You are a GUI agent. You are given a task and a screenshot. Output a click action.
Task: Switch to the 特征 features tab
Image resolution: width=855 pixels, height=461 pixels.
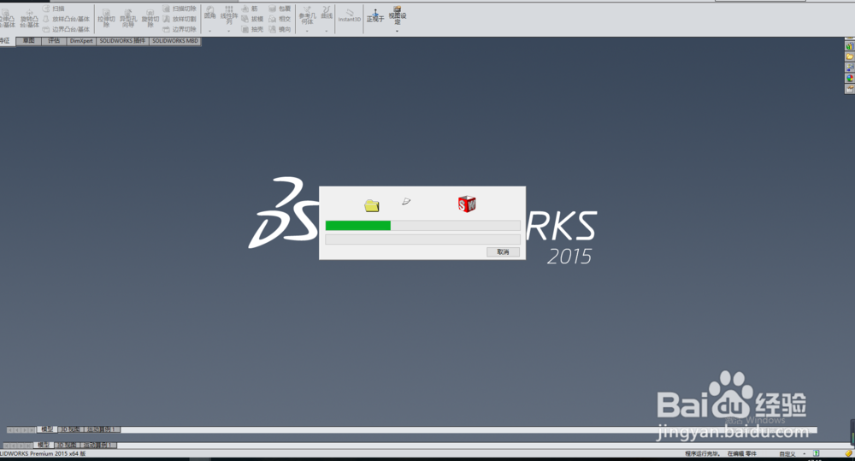pos(7,41)
